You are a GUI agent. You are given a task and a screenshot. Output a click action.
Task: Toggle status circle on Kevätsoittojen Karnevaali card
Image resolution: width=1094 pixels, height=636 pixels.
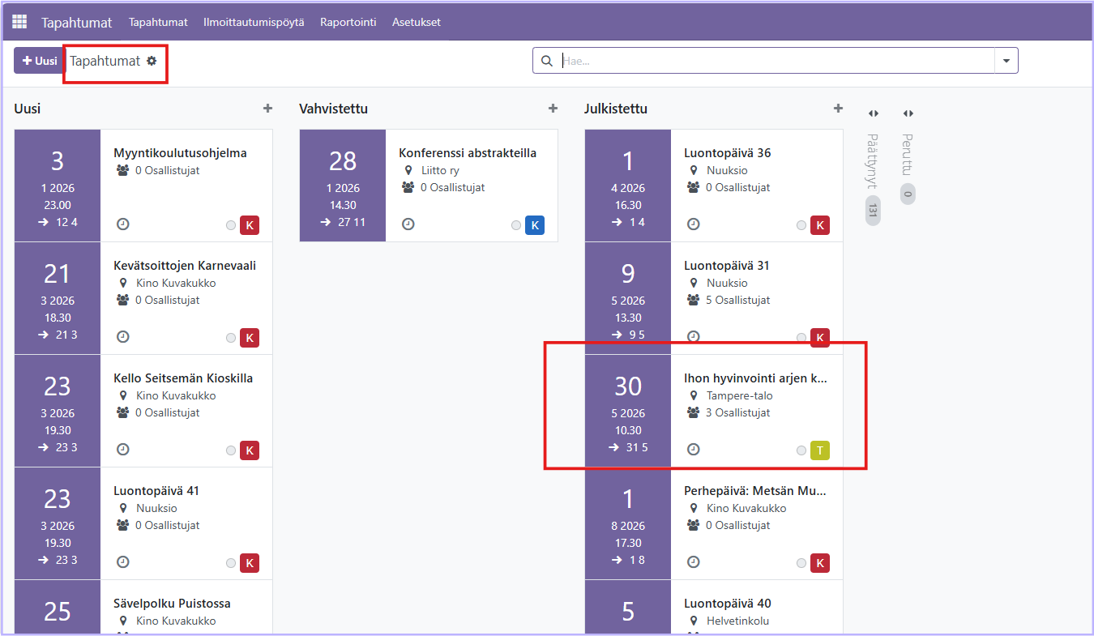click(x=231, y=338)
